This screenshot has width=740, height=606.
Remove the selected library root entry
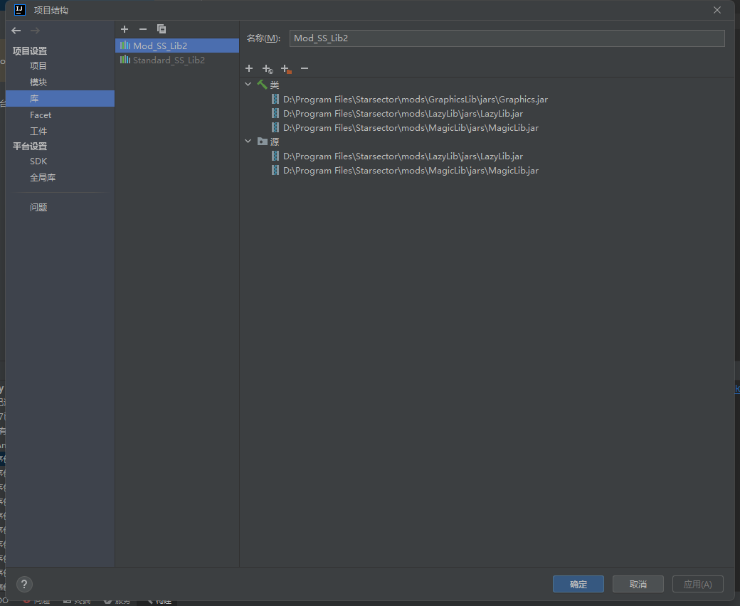305,68
